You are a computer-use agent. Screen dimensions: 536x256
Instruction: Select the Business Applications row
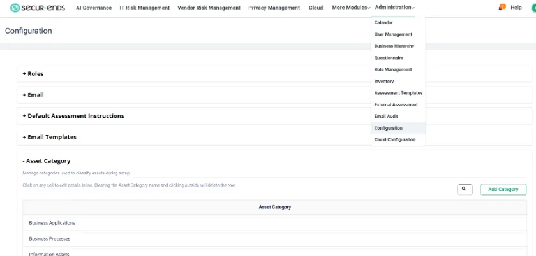(x=275, y=223)
